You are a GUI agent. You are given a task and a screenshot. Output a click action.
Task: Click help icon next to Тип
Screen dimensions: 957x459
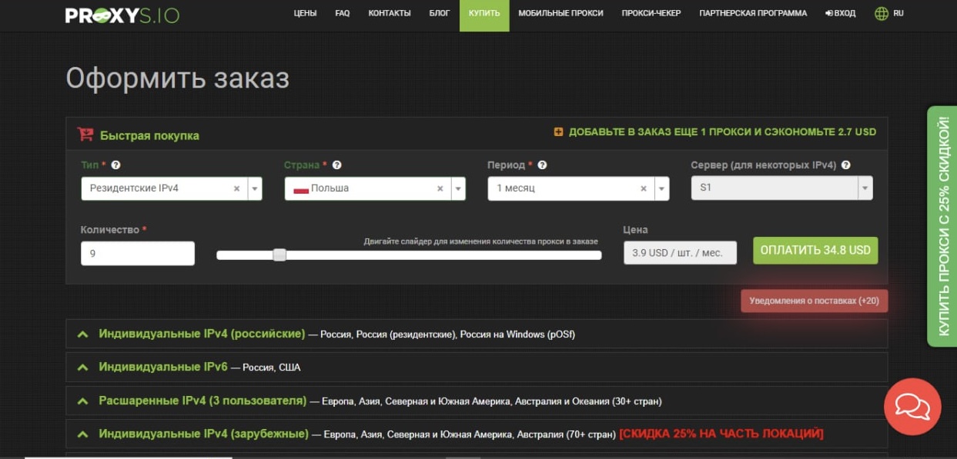click(x=116, y=165)
